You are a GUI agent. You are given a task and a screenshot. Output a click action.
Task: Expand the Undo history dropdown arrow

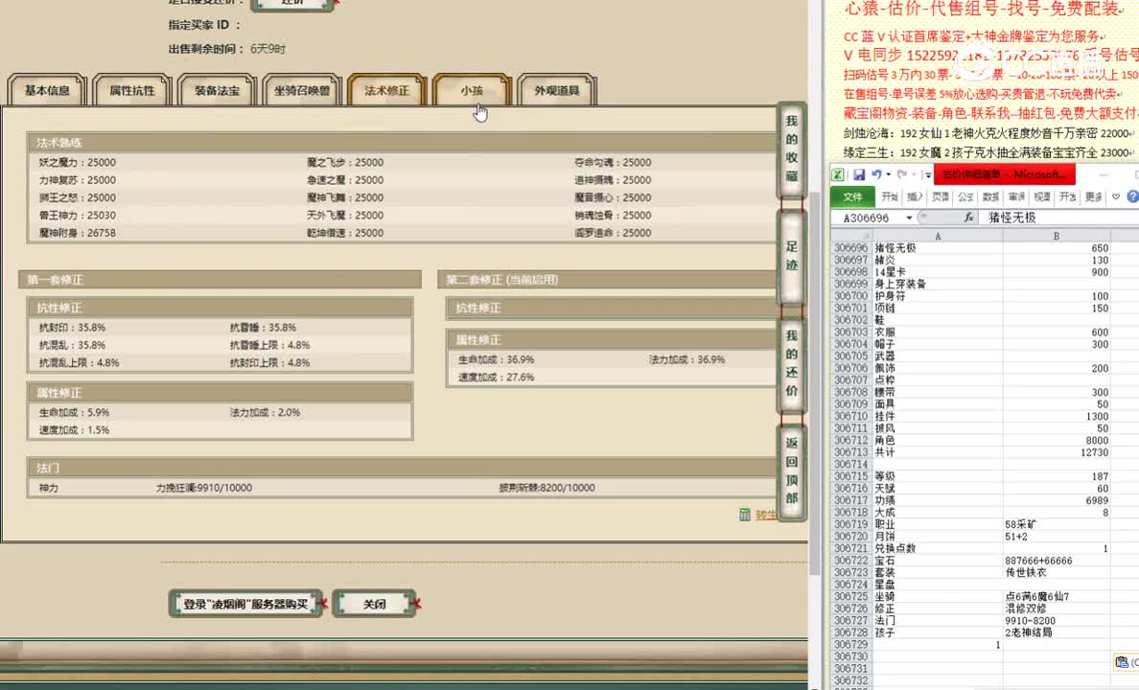coord(888,174)
